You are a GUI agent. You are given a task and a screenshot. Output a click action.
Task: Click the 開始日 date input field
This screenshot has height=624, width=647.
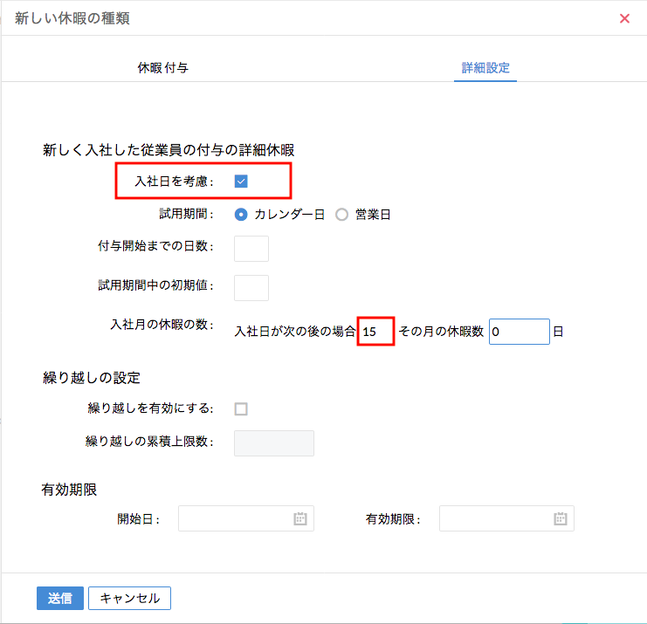[236, 518]
